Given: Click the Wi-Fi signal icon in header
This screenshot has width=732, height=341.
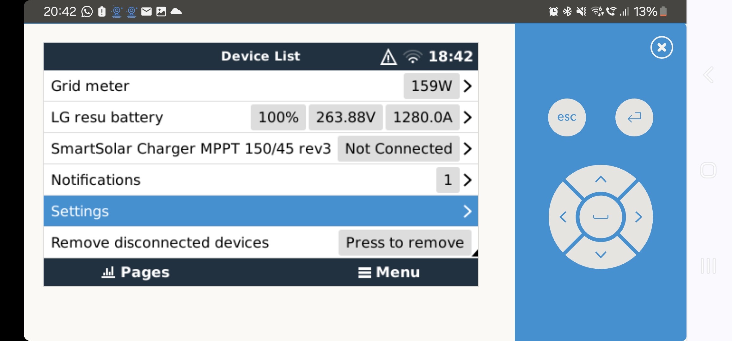Looking at the screenshot, I should pos(412,57).
